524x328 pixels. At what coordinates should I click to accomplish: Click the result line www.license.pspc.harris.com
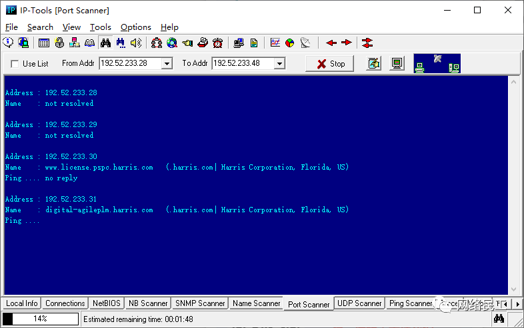pyautogui.click(x=177, y=167)
